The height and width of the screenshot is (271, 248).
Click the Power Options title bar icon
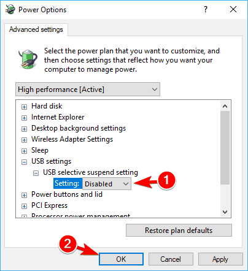coord(10,9)
